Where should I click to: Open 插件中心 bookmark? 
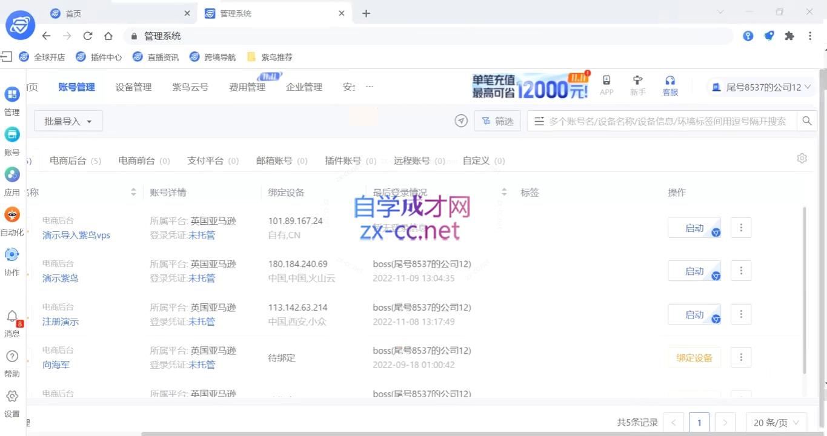tap(99, 57)
